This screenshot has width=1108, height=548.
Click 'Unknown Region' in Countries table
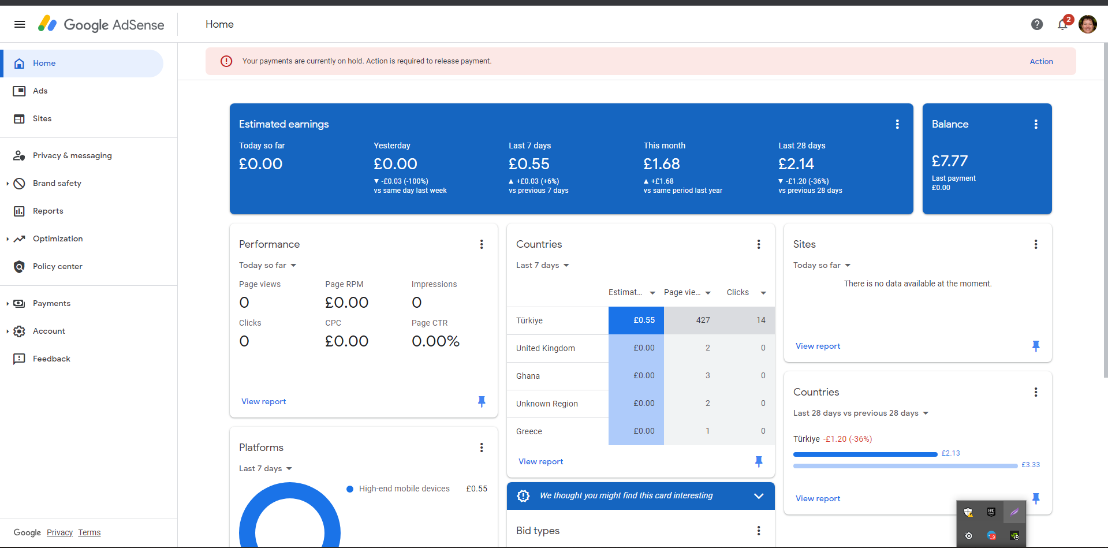point(547,404)
